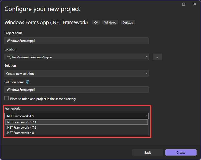The width and height of the screenshot is (201, 160).
Task: Click into the Project name text field
Action: pyautogui.click(x=76, y=41)
